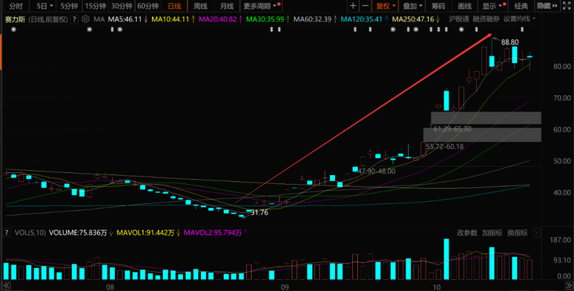This screenshot has height=291, width=574.
Task: Zoom in chart with plus button
Action: 352,6
